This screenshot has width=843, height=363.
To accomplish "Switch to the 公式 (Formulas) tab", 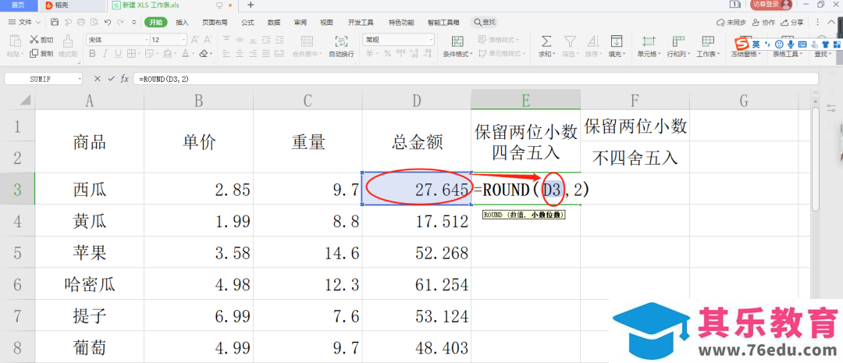I will (247, 22).
